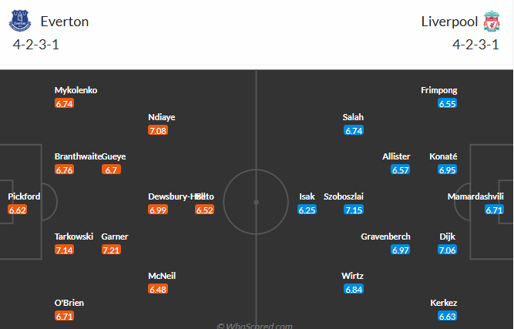This screenshot has height=329, width=514.
Task: Click Dijk's 7.06 rating badge
Action: coord(448,250)
